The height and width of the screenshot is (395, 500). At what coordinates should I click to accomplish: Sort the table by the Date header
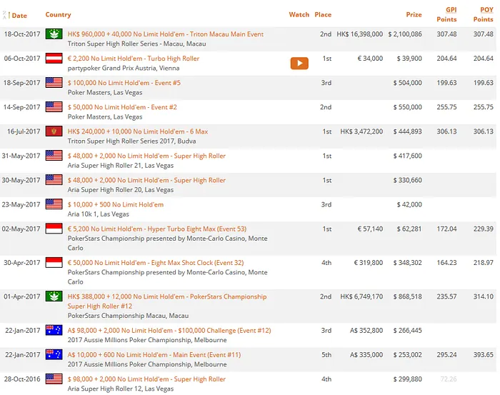coord(19,15)
